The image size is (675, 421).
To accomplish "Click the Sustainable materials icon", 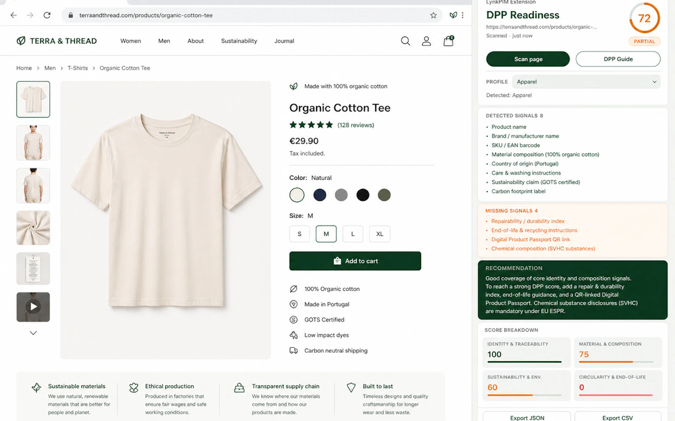I will (37, 387).
